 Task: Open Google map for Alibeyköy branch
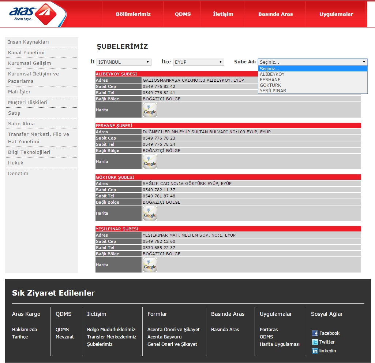tap(150, 110)
